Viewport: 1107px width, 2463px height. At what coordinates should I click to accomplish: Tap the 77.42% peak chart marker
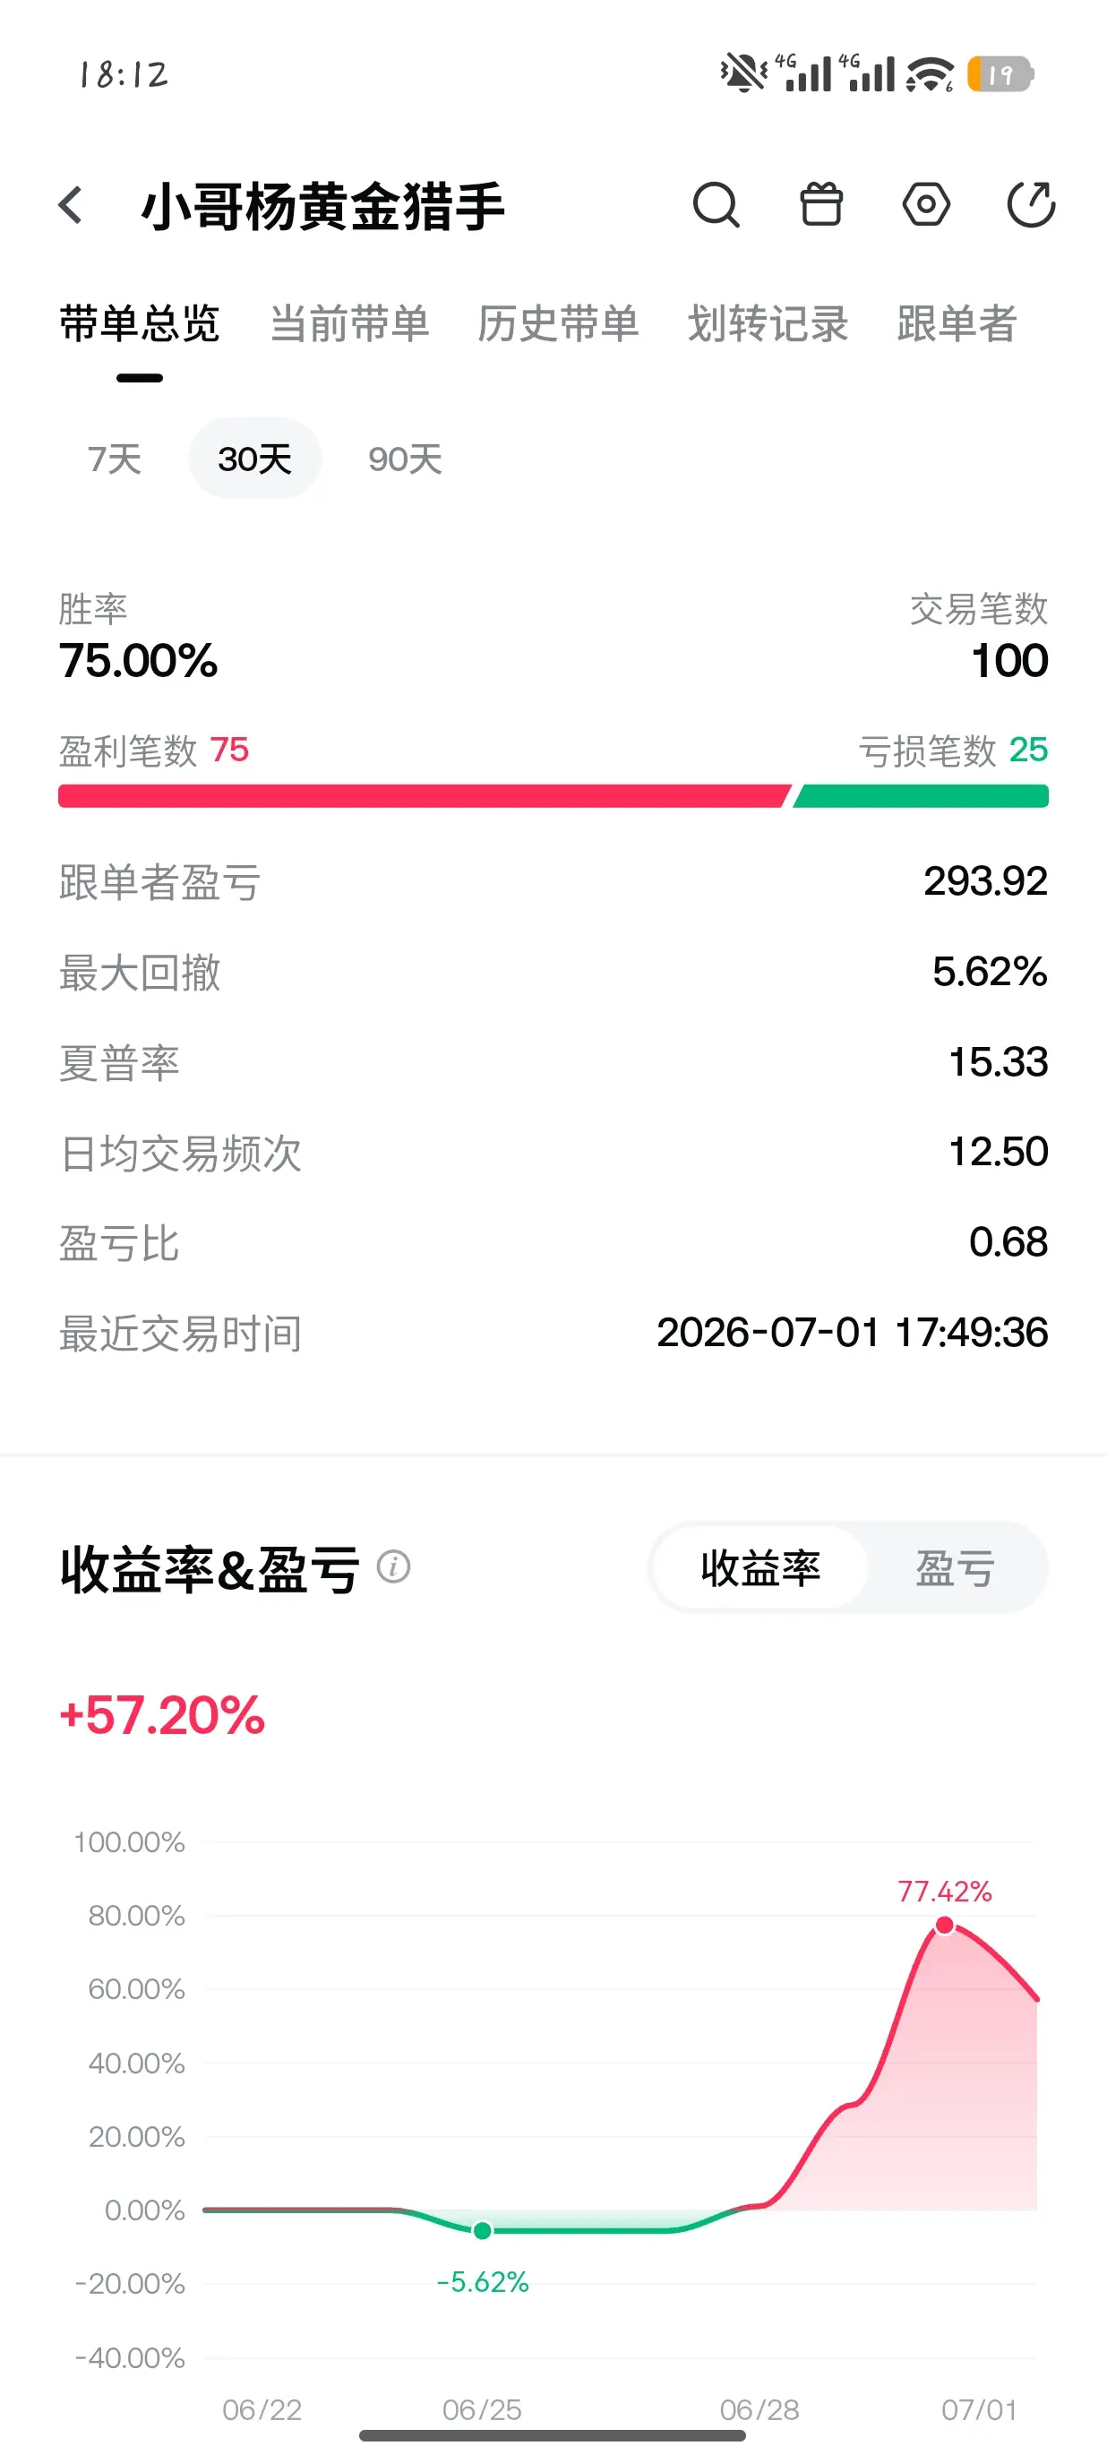pyautogui.click(x=945, y=1926)
